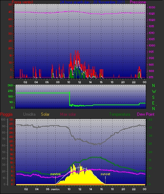Click the Pressione legend label
This screenshot has width=164, height=194.
[x=138, y=2]
